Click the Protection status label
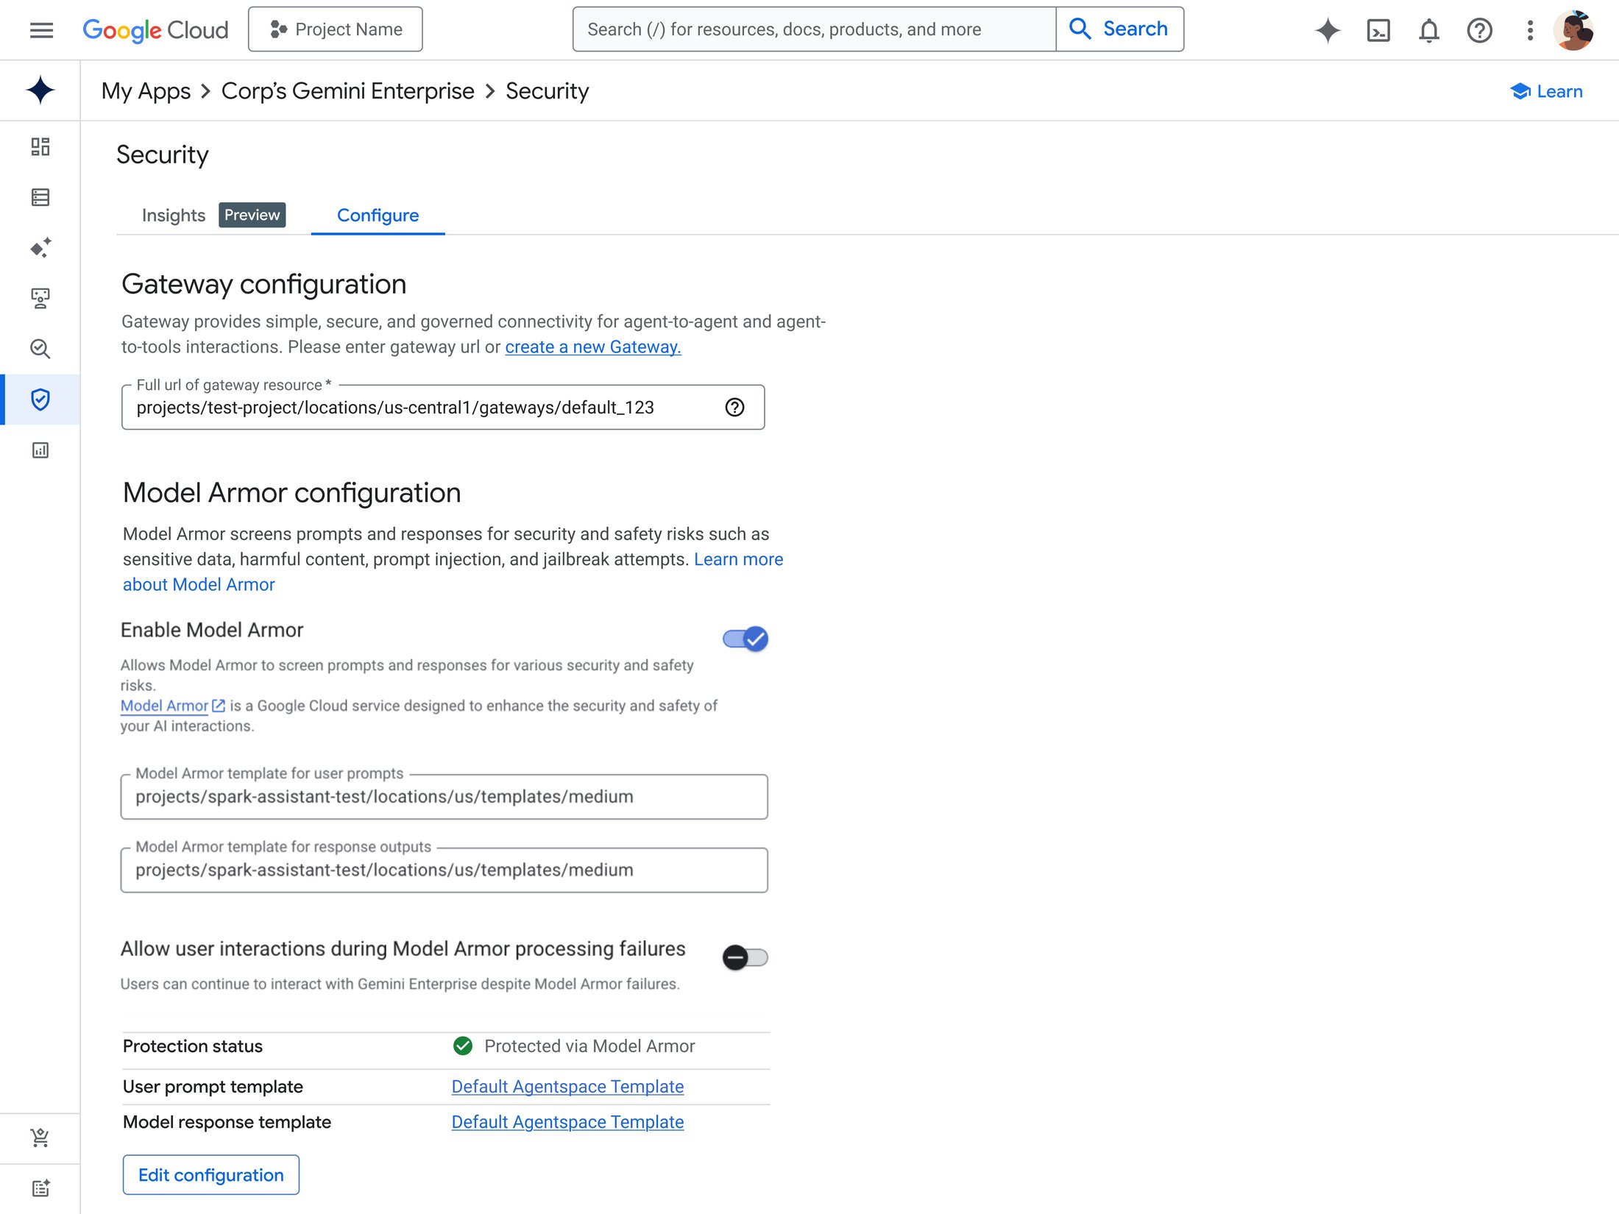The height and width of the screenshot is (1214, 1619). (193, 1046)
